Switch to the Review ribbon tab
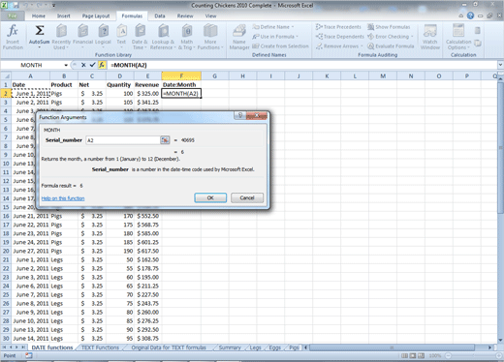 (x=185, y=15)
